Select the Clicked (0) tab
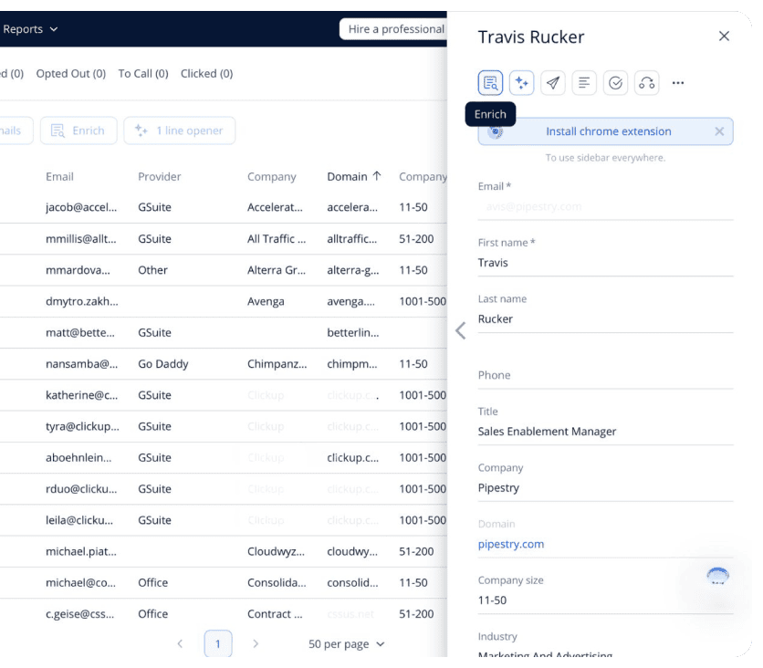This screenshot has width=763, height=668. point(207,74)
